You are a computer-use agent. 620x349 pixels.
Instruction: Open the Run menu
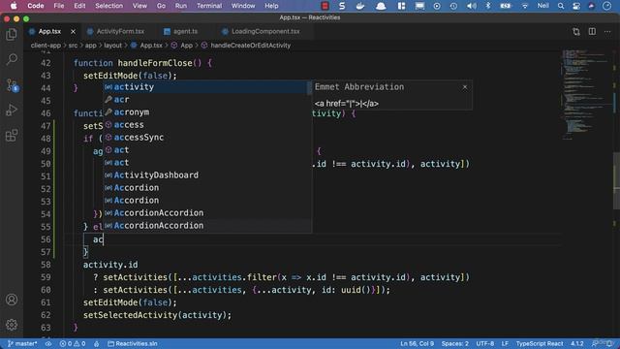[181, 6]
